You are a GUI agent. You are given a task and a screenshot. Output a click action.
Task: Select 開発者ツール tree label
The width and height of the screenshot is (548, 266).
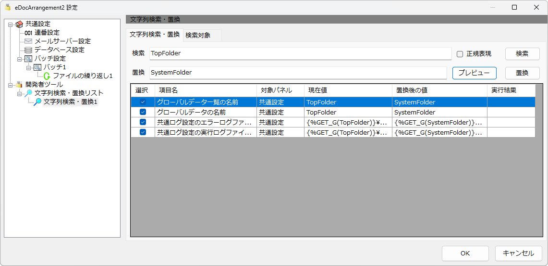pyautogui.click(x=44, y=84)
